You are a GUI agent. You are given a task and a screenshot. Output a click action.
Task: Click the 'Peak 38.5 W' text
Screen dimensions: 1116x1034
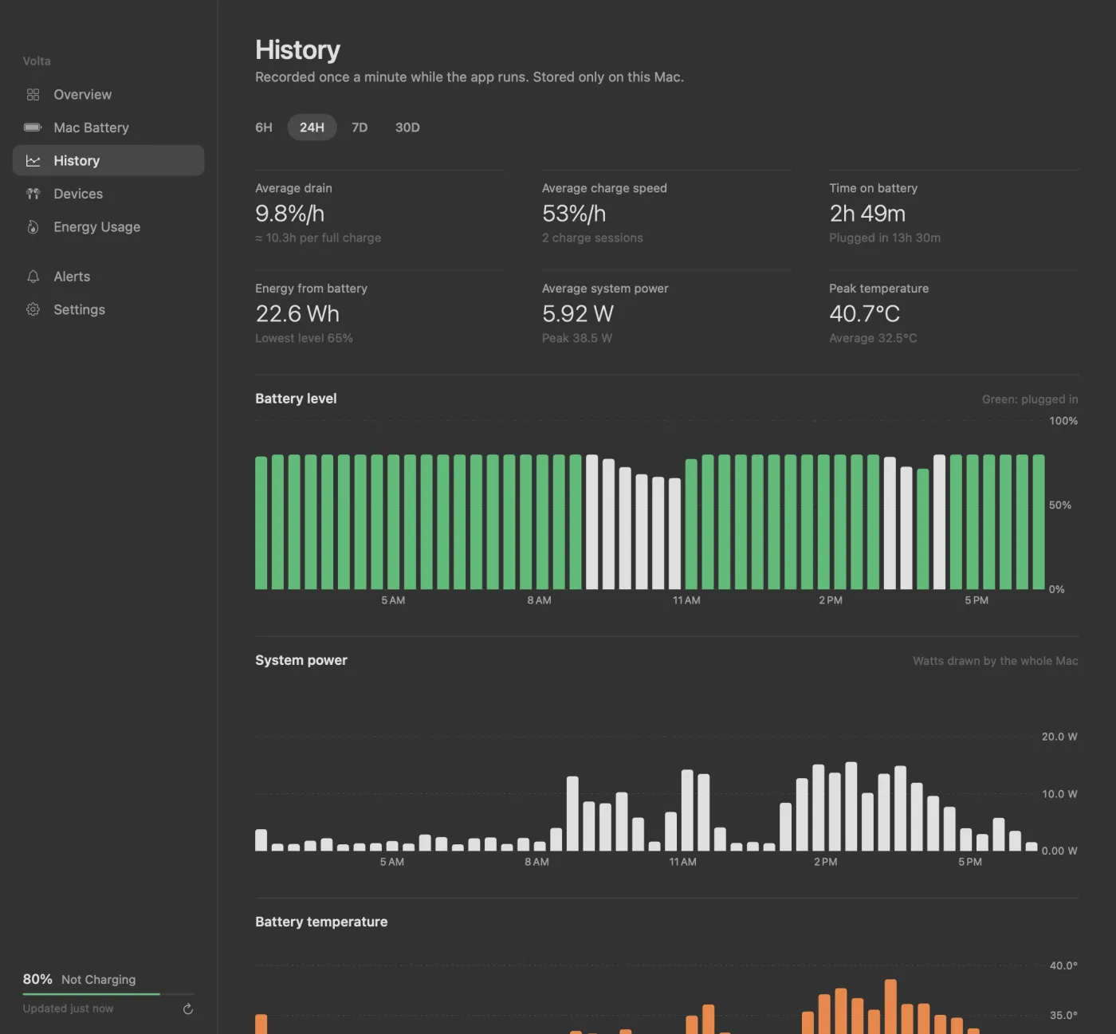(577, 338)
